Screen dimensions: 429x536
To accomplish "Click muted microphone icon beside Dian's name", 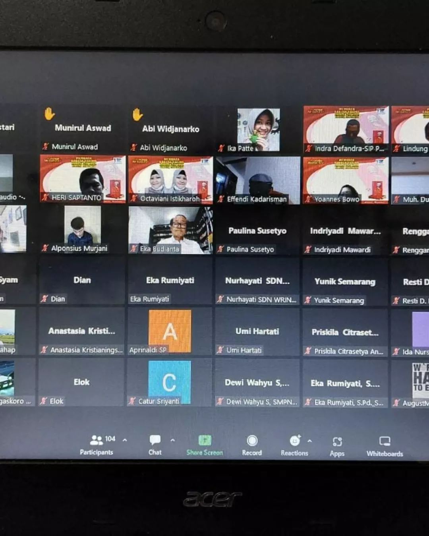I will click(44, 299).
